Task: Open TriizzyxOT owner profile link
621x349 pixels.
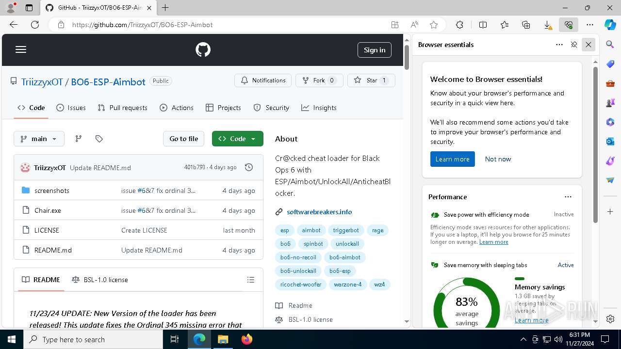Action: pyautogui.click(x=42, y=82)
